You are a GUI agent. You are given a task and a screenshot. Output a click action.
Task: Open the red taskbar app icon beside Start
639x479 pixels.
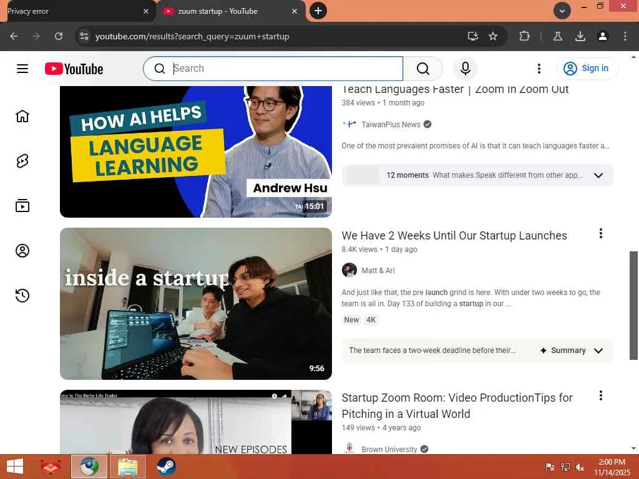coord(50,467)
